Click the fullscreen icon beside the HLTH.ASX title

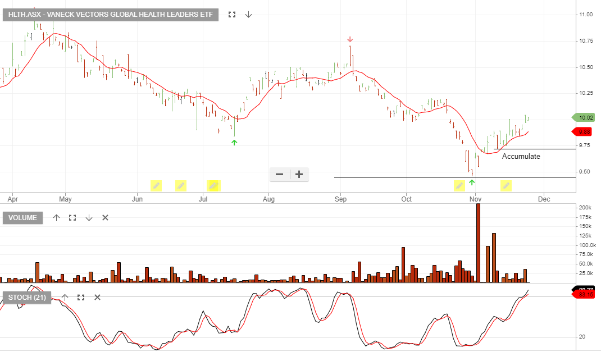pos(232,15)
